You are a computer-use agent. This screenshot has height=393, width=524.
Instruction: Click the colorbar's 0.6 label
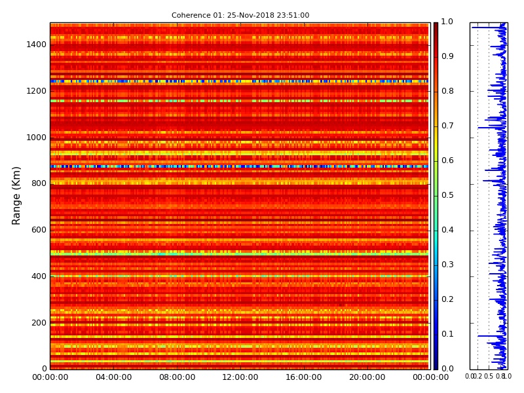tap(447, 160)
